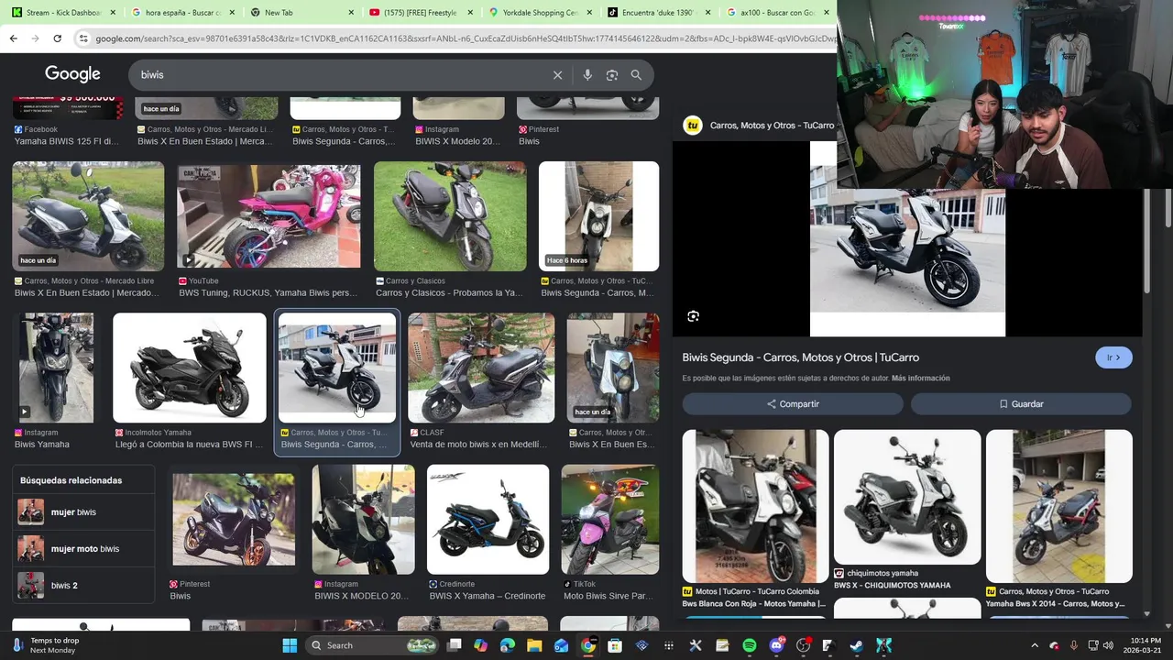Clear the search box with the X
1173x660 pixels.
(x=557, y=75)
